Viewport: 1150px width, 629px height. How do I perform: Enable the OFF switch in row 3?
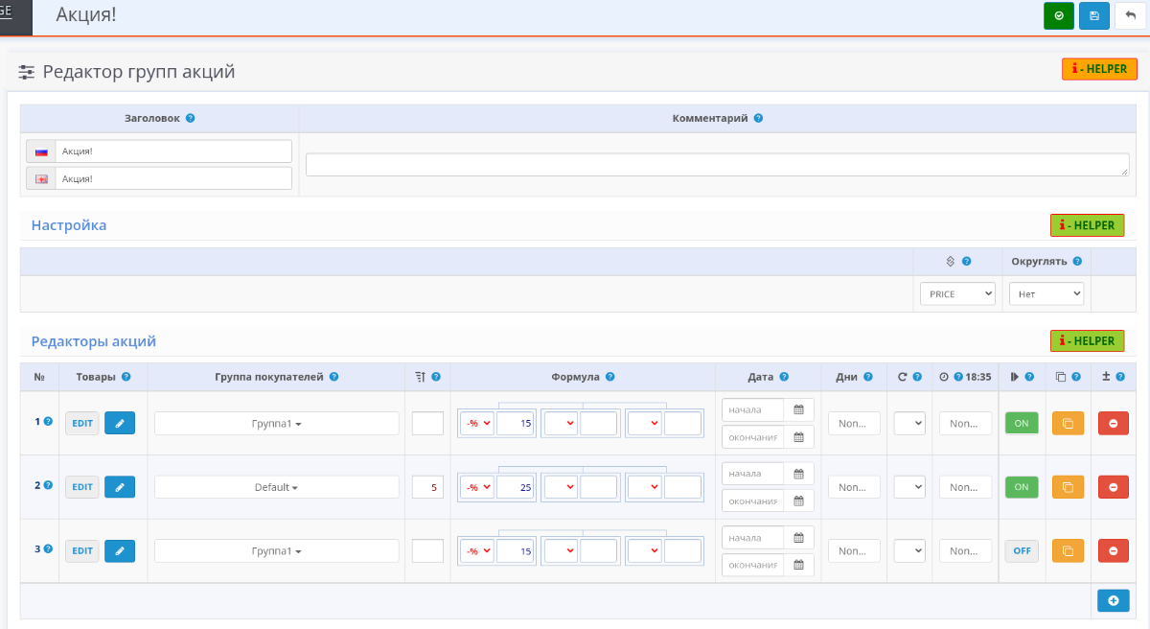(1021, 550)
